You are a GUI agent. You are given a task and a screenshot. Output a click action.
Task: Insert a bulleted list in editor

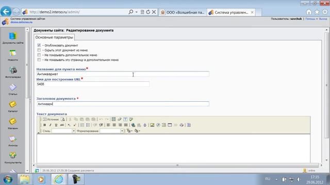coord(88,125)
